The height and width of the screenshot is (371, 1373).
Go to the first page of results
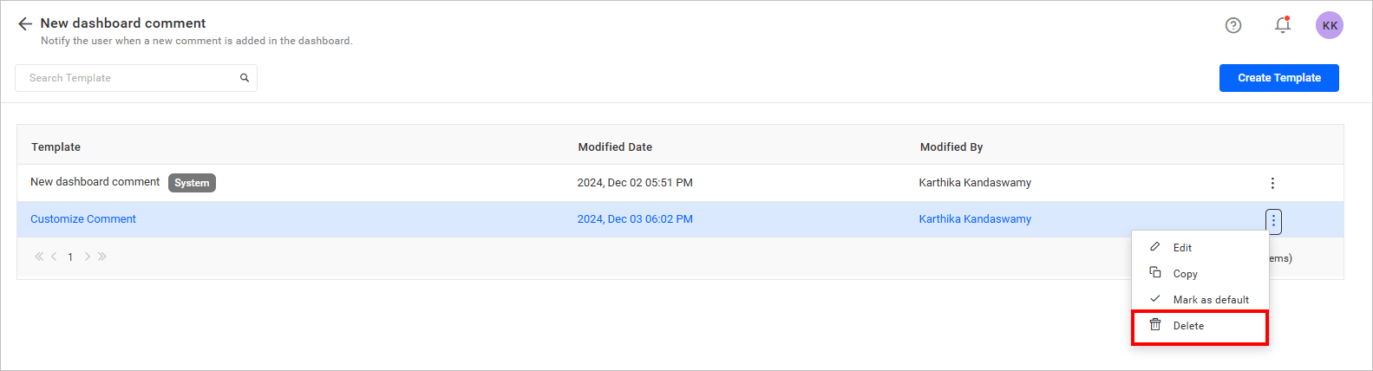(38, 257)
